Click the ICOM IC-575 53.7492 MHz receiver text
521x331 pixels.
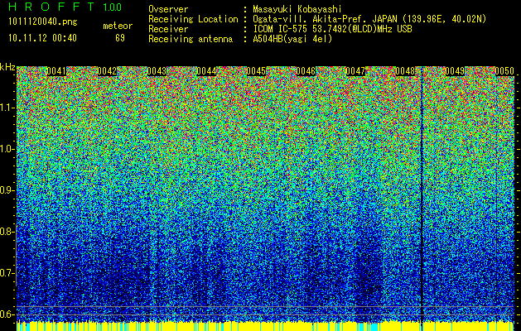(x=332, y=29)
